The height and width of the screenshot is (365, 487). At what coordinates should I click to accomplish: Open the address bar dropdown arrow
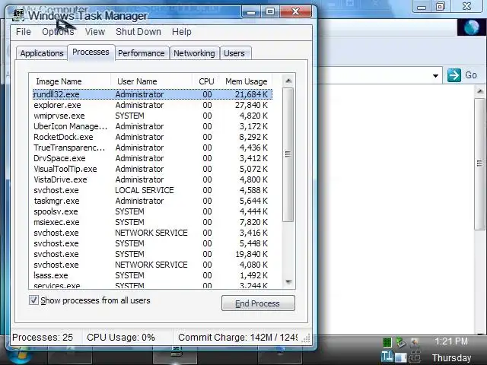click(435, 76)
